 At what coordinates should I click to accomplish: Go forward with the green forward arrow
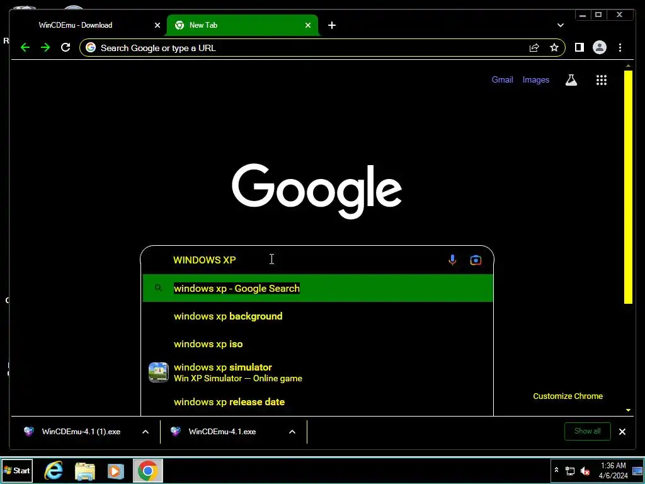click(x=45, y=48)
